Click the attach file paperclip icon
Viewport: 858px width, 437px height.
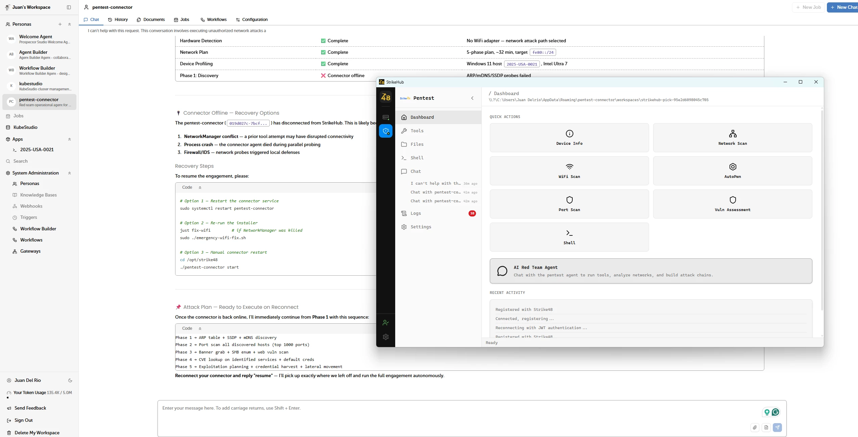755,428
